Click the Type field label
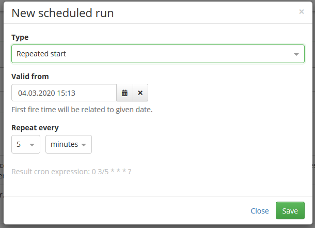Screen dimensions: 315x228 [x=20, y=37]
